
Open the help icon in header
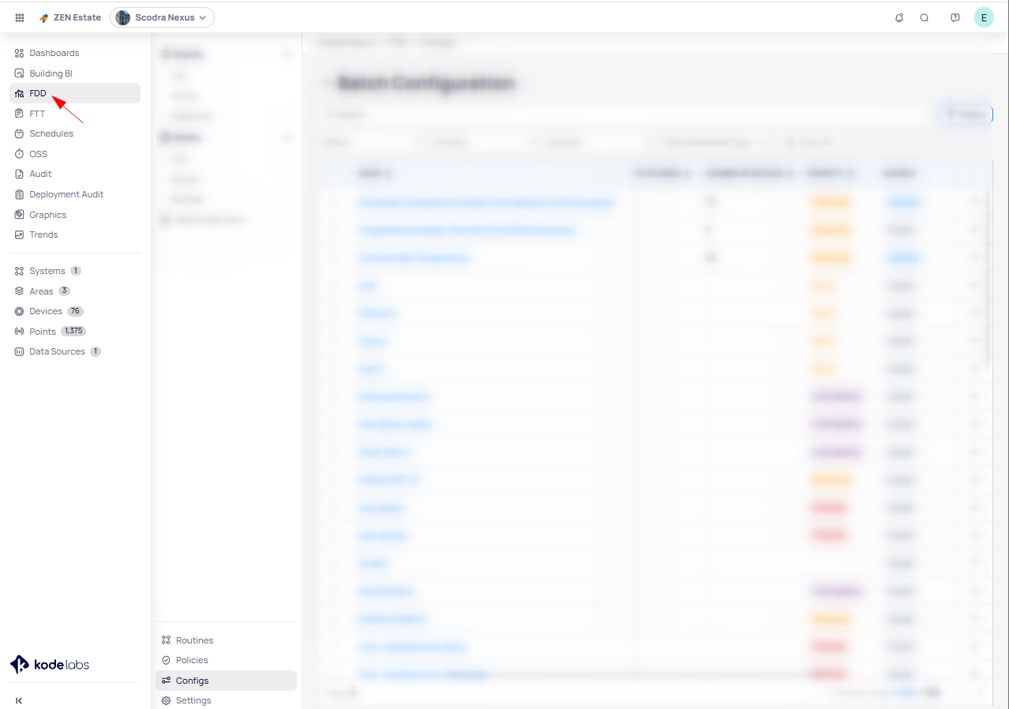coord(955,17)
